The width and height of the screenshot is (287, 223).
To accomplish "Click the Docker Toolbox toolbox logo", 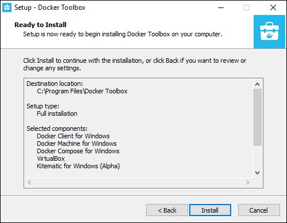I will (269, 32).
